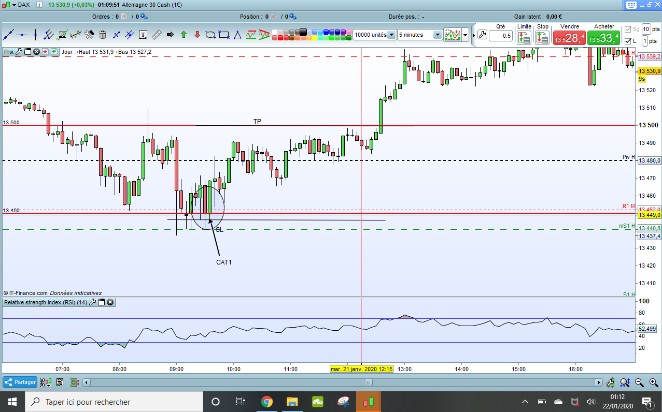Pick the black color swatch
The image size is (662, 412).
click(x=303, y=32)
